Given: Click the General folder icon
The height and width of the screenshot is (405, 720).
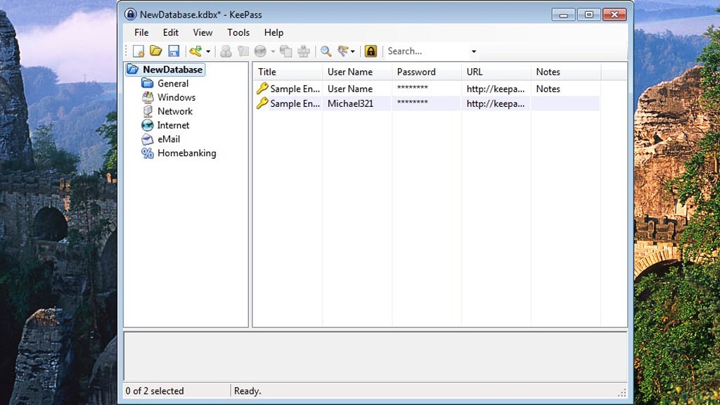Looking at the screenshot, I should point(148,83).
